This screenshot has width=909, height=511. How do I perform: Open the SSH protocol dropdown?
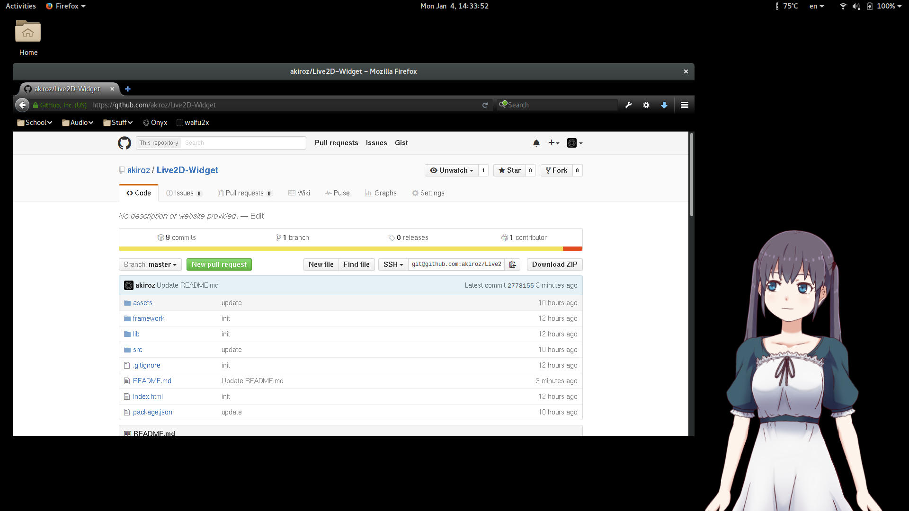(393, 264)
